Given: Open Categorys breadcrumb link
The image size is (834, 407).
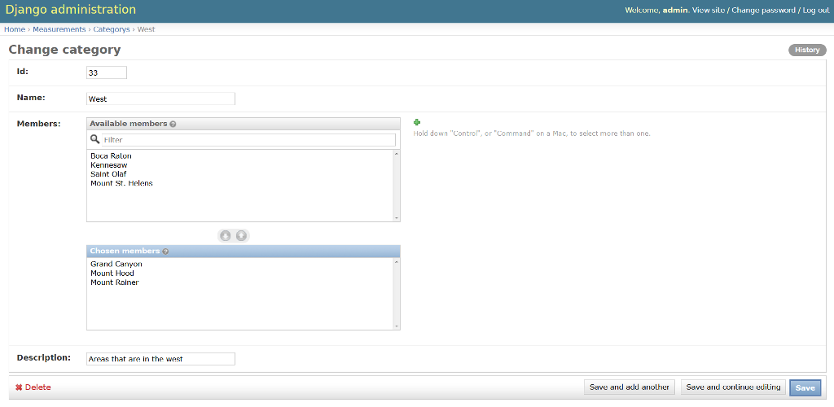Looking at the screenshot, I should (111, 29).
